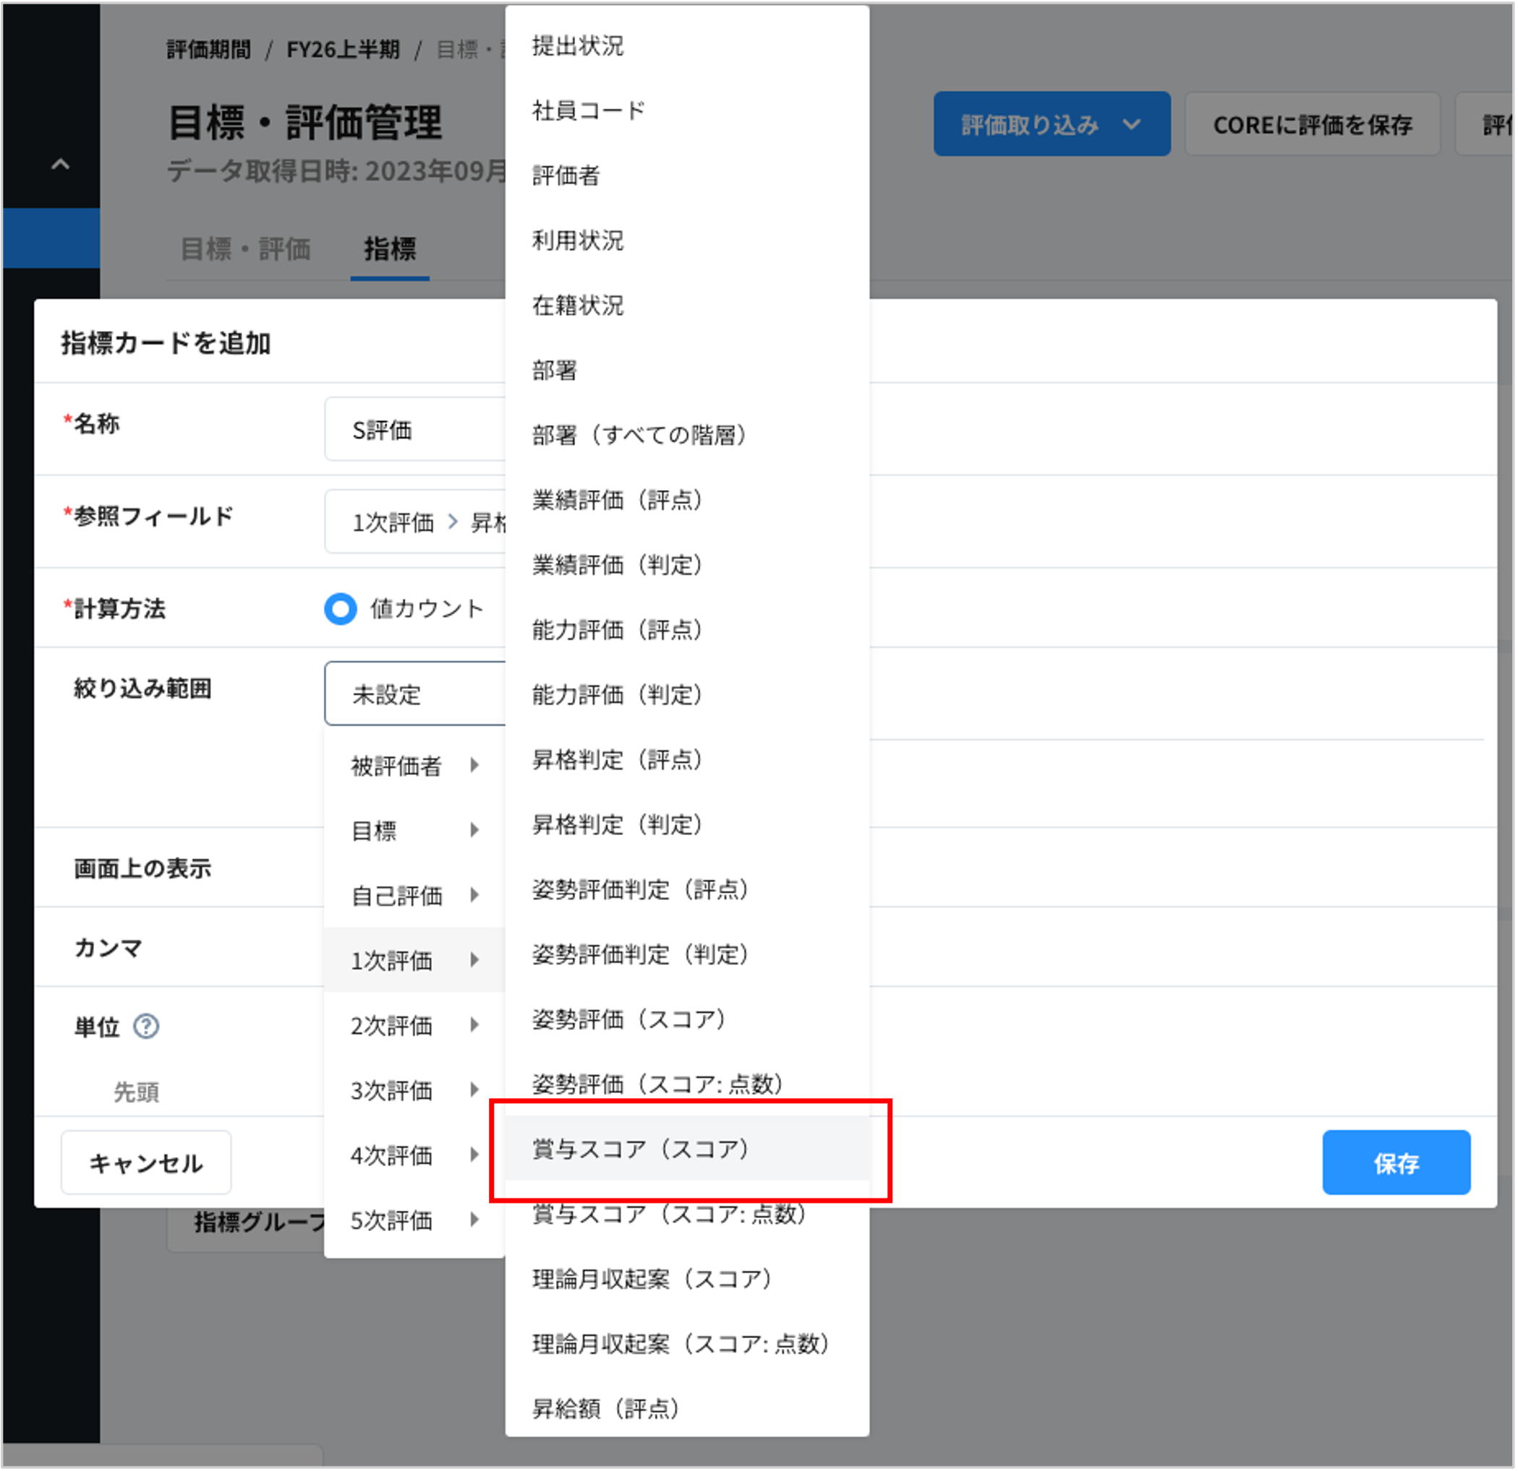Screen dimensions: 1518x1471
Task: Click the COREに評価を保存 button
Action: coord(1312,124)
